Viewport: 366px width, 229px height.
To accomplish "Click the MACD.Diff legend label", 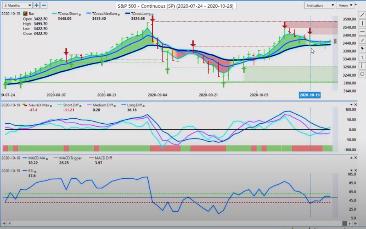I will coord(103,158).
